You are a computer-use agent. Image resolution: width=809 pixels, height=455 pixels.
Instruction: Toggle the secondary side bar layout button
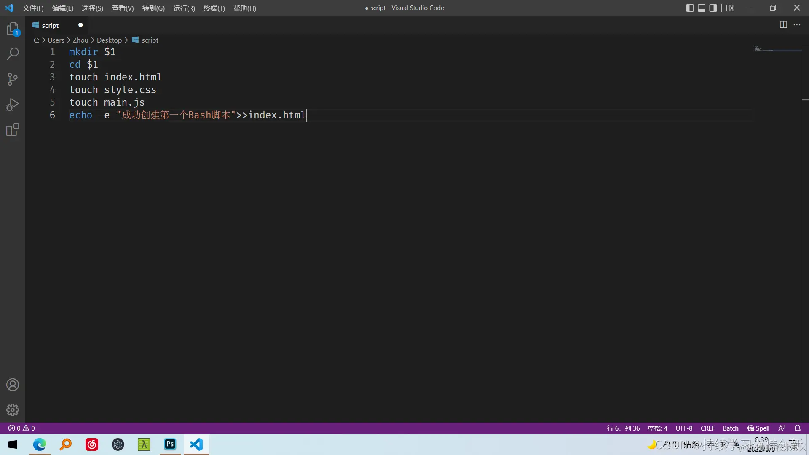pos(713,8)
